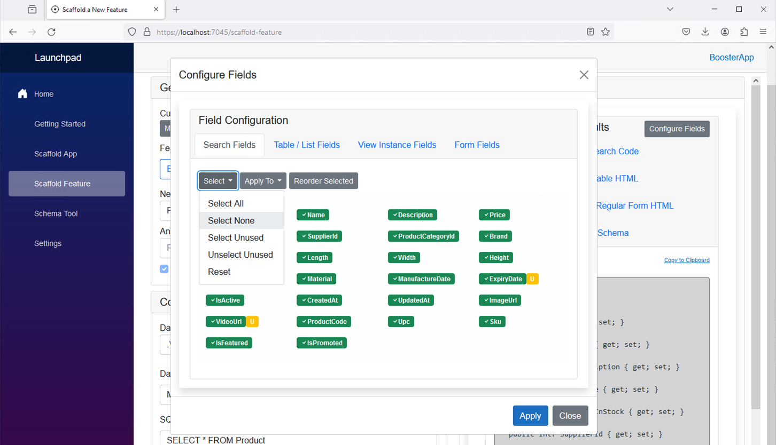Choose Select Unused menu option
776x445 pixels.
coord(242,237)
